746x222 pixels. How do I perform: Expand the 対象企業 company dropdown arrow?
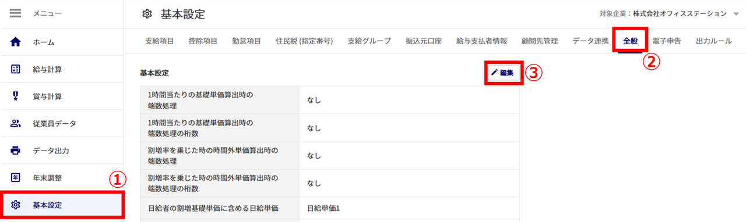tap(736, 14)
